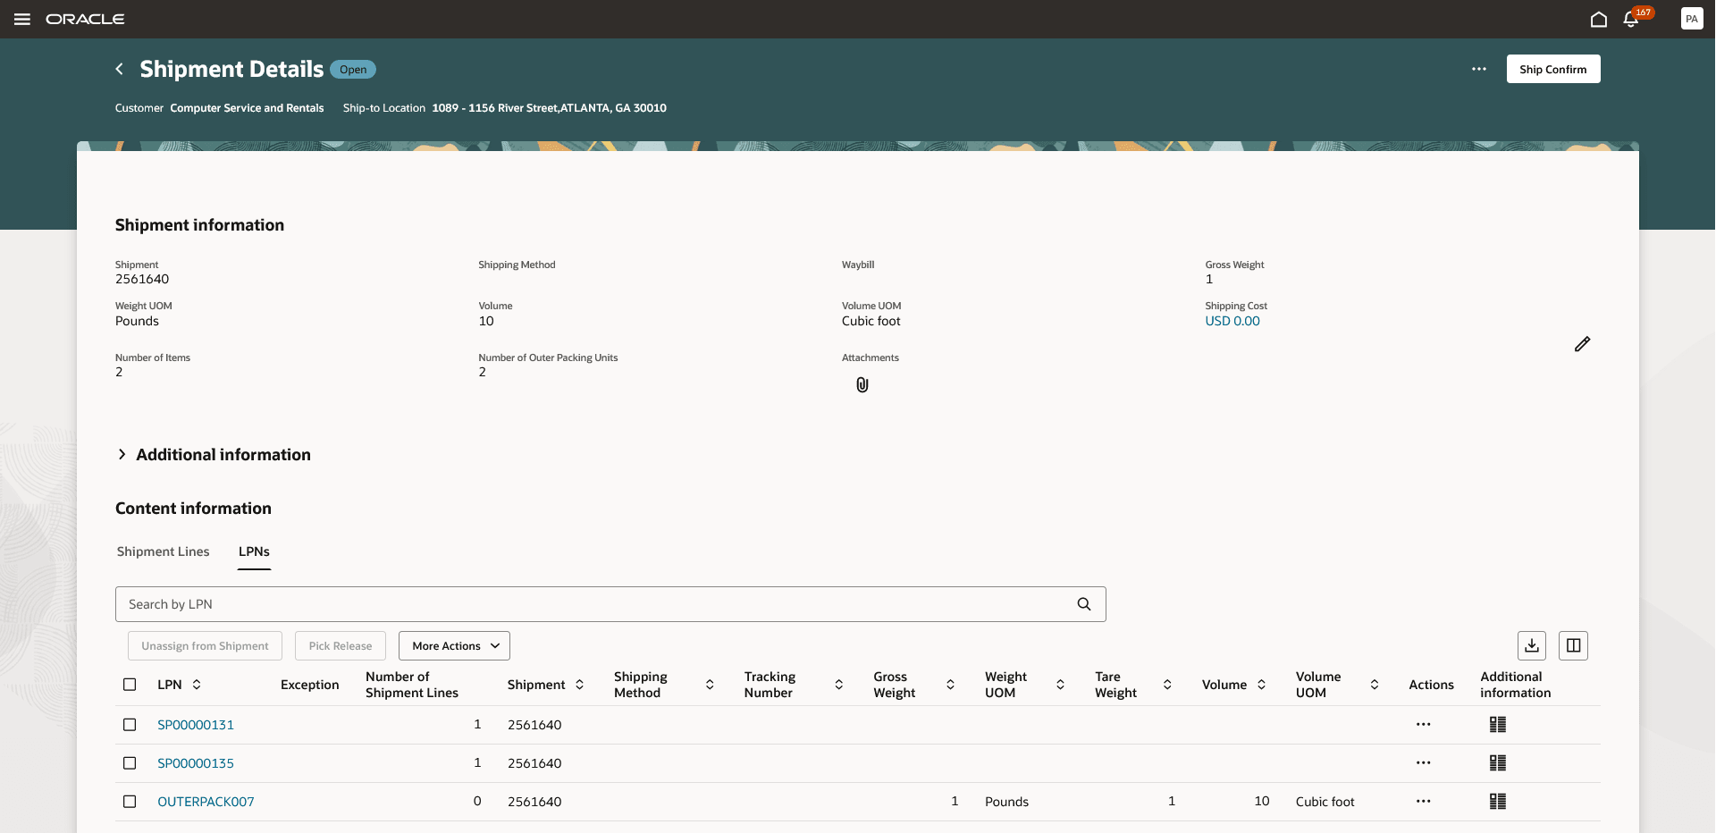Tick the checkbox for OUTERPACK007
Screen dimensions: 1716x833
pyautogui.click(x=130, y=802)
